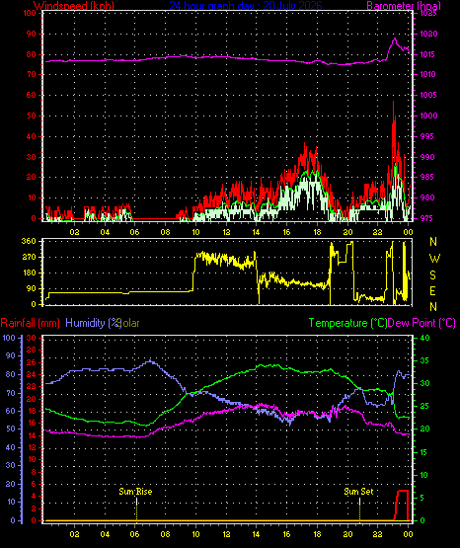The image size is (460, 548).
Task: Click the Rainfall (mm) legend label
Action: pos(30,323)
